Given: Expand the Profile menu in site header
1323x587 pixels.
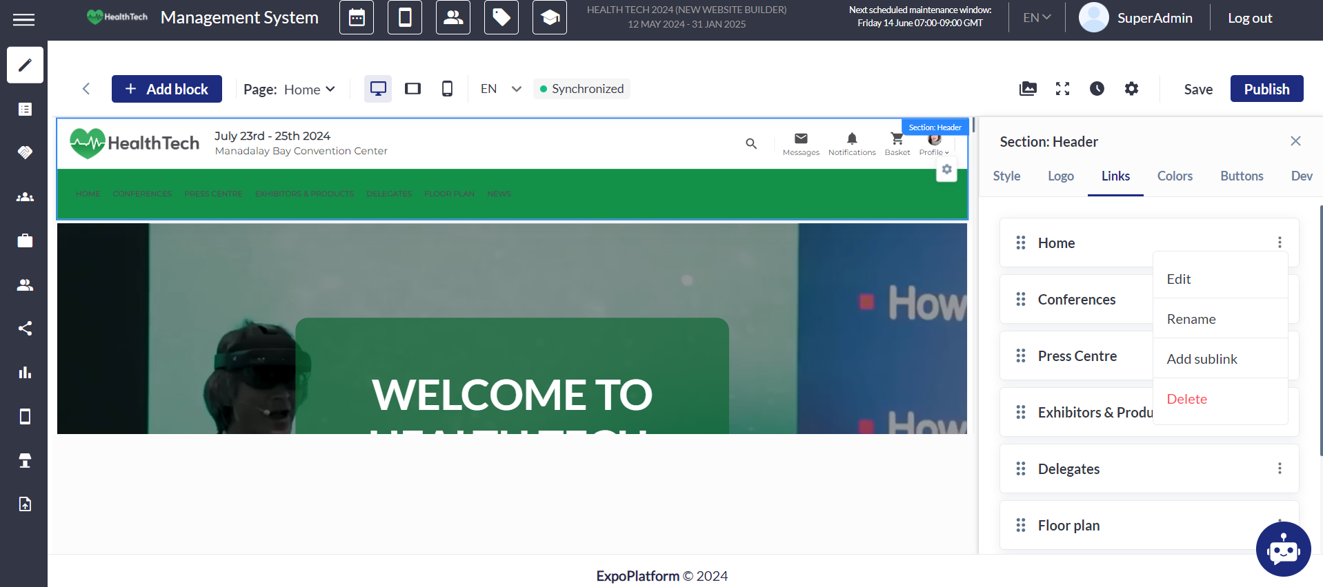Looking at the screenshot, I should (934, 146).
